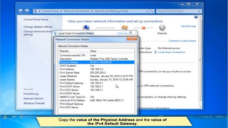Open Change adapter settings link
Viewport: 228px width, 128px height.
click(38, 27)
